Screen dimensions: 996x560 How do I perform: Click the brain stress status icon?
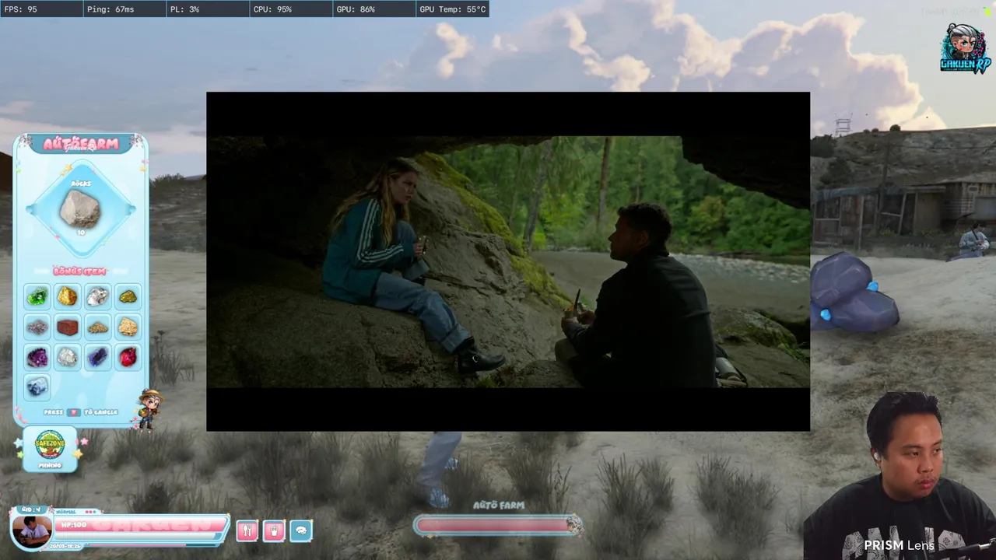(301, 530)
